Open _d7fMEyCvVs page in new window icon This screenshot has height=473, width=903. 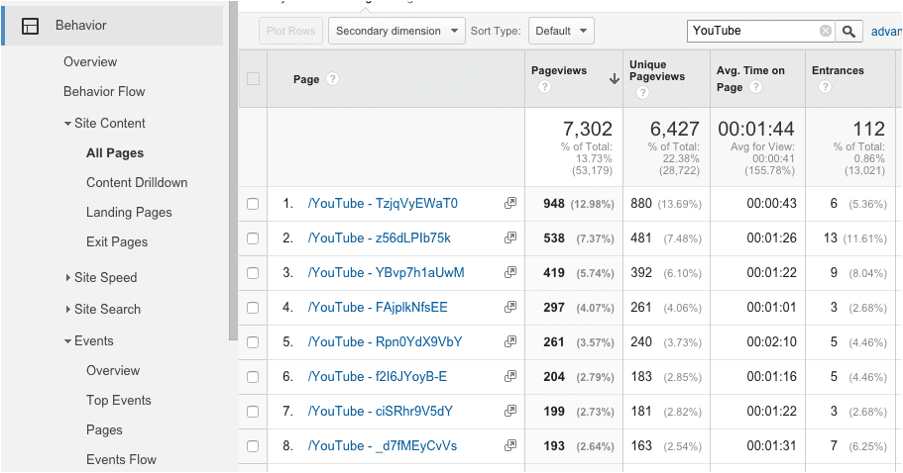point(509,445)
